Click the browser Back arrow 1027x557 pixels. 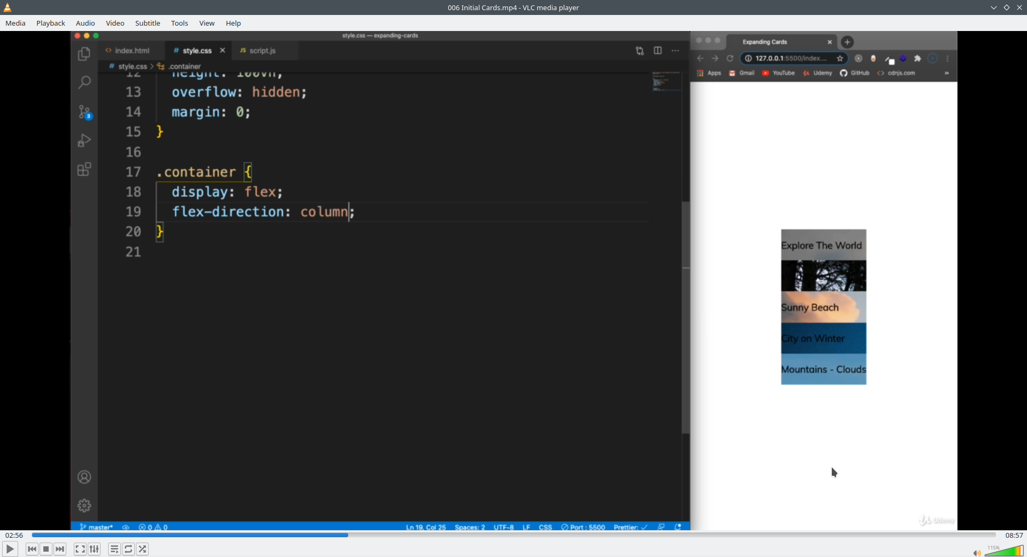pyautogui.click(x=700, y=58)
